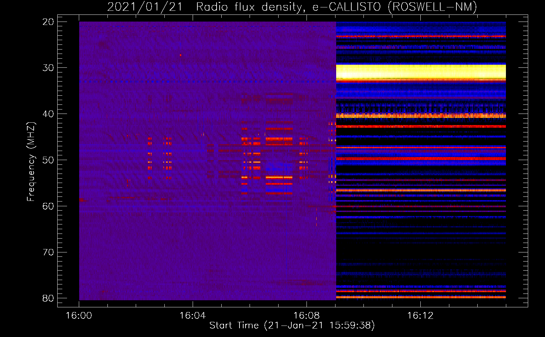Click the 70 frequency tick label
545x337 pixels.
pos(48,252)
